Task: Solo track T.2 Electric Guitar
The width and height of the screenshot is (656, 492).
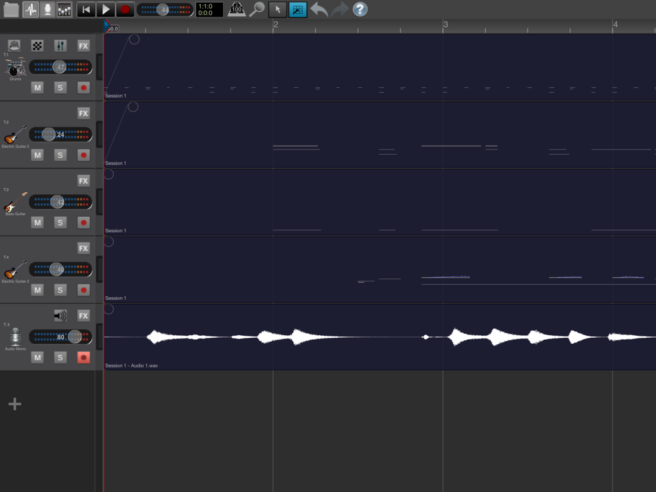Action: 60,155
